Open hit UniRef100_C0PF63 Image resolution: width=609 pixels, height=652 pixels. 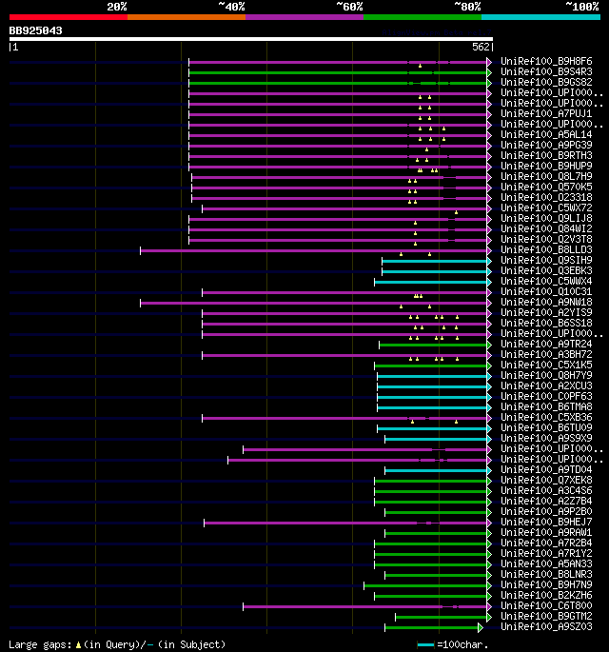[546, 396]
